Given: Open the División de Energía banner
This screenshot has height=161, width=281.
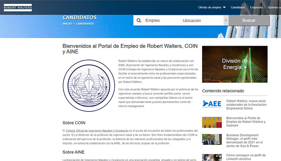Looking at the screenshot, I should (x=234, y=64).
